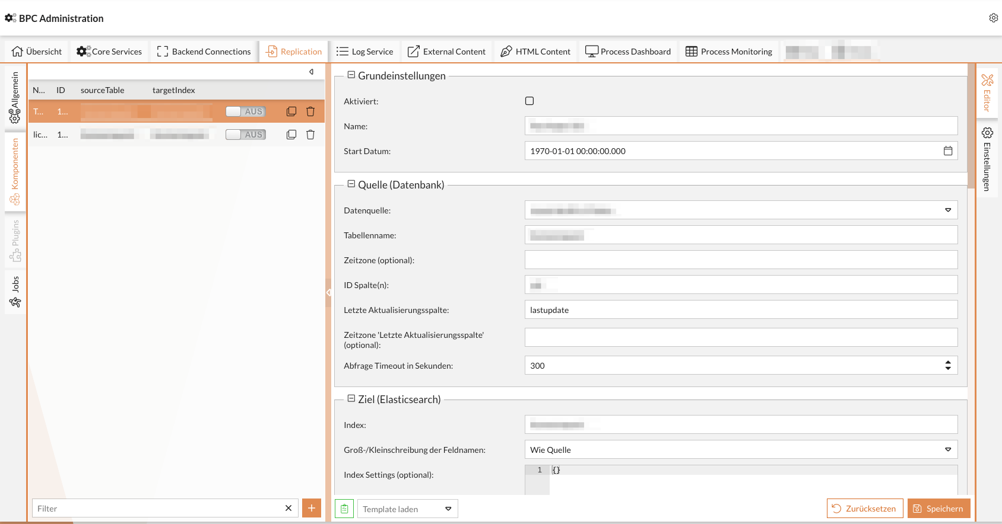Open the Übersicht tab
The width and height of the screenshot is (1002, 524).
(x=37, y=52)
